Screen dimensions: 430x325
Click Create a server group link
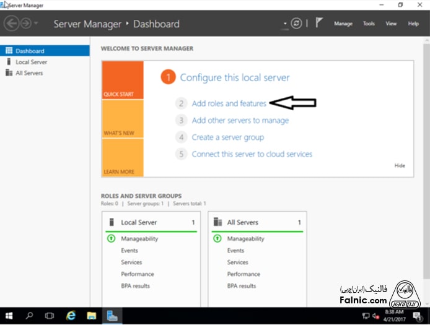click(227, 137)
